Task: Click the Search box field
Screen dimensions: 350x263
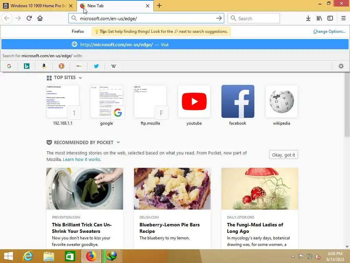Action: pos(254,18)
